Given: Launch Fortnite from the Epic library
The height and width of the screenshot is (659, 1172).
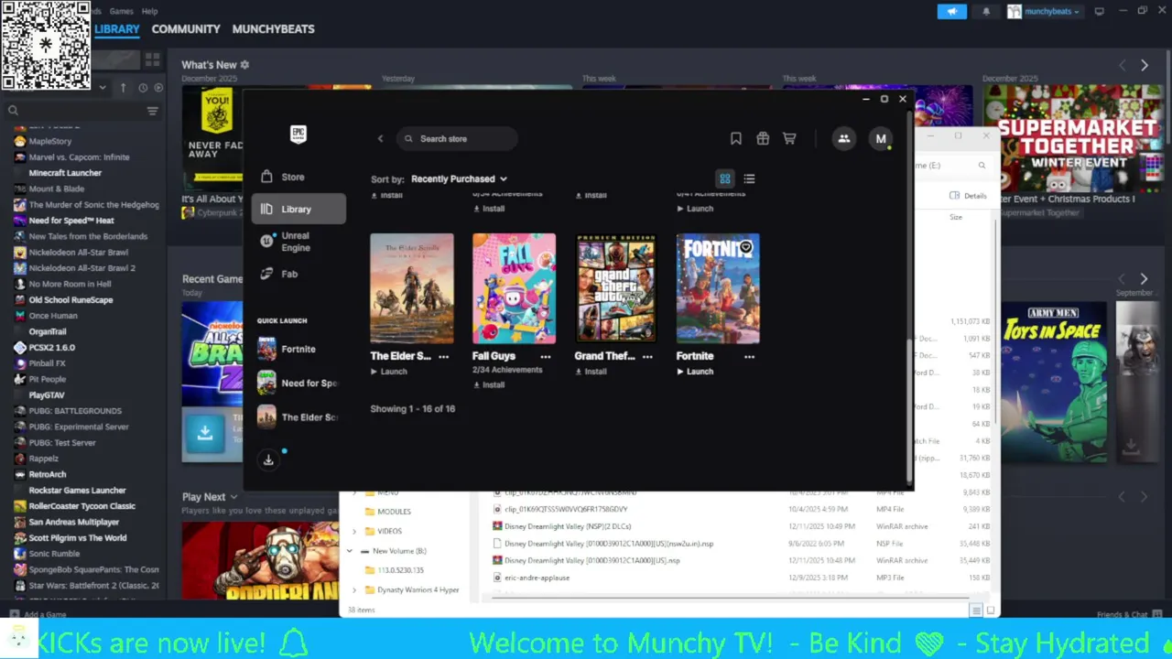Looking at the screenshot, I should click(x=694, y=372).
